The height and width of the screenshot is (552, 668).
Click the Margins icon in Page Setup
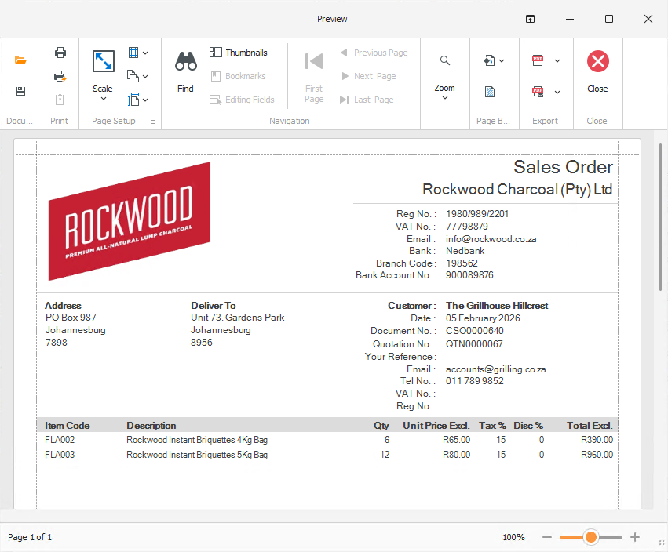[133, 53]
